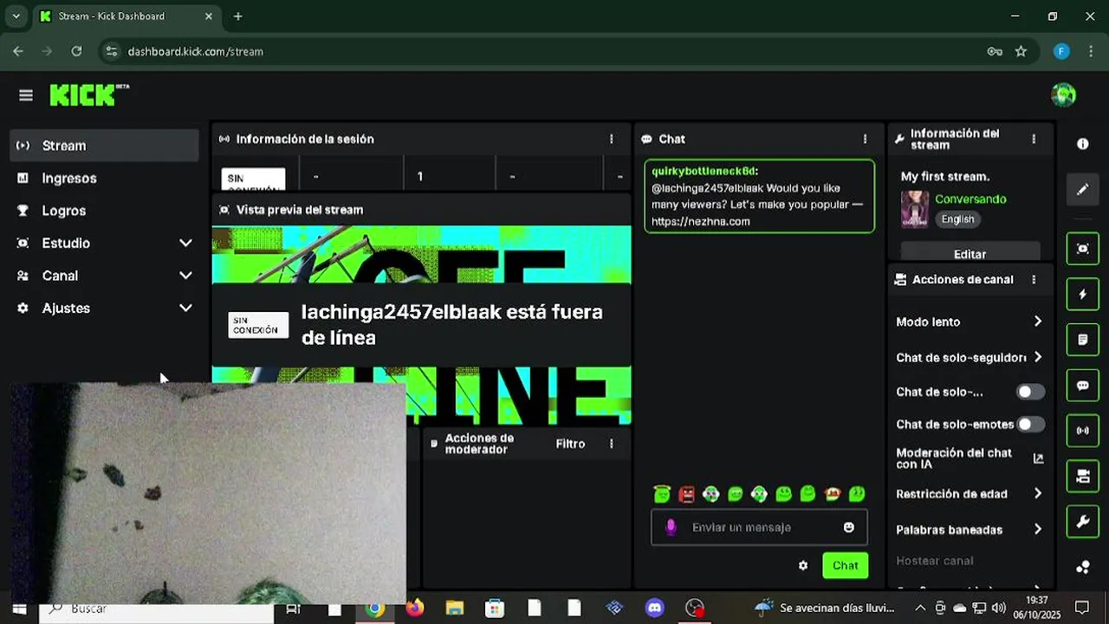Open the Stream page in the sidebar

[105, 146]
